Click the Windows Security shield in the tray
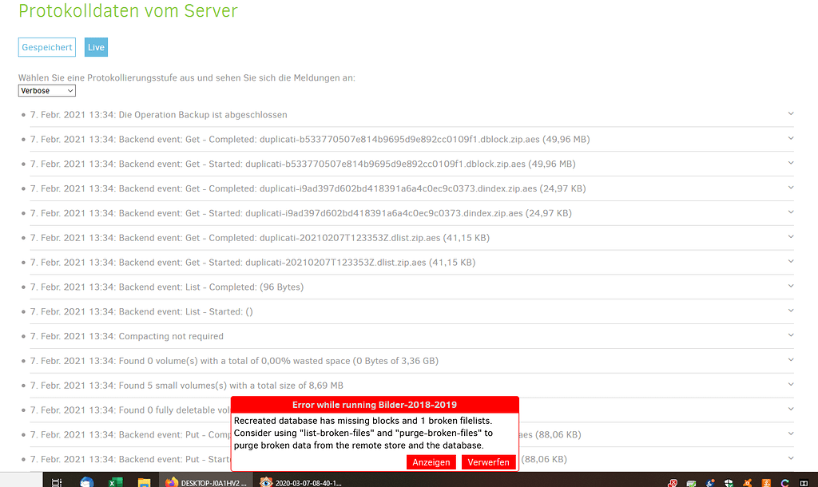Viewport: 818px width, 487px height. 729,481
